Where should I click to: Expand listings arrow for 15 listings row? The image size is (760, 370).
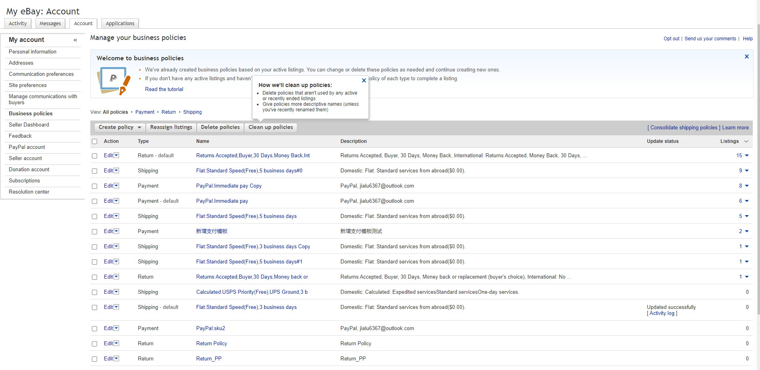coord(747,156)
